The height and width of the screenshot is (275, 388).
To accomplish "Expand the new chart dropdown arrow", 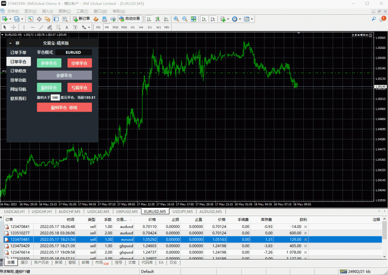I will [x=10, y=19].
